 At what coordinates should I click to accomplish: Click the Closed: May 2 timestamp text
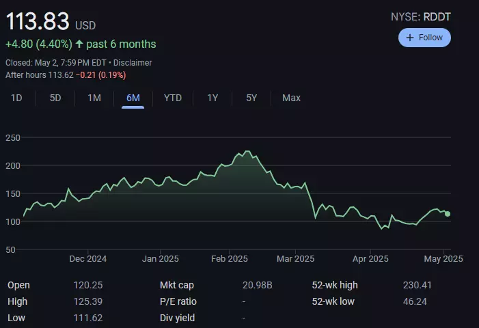[56, 63]
